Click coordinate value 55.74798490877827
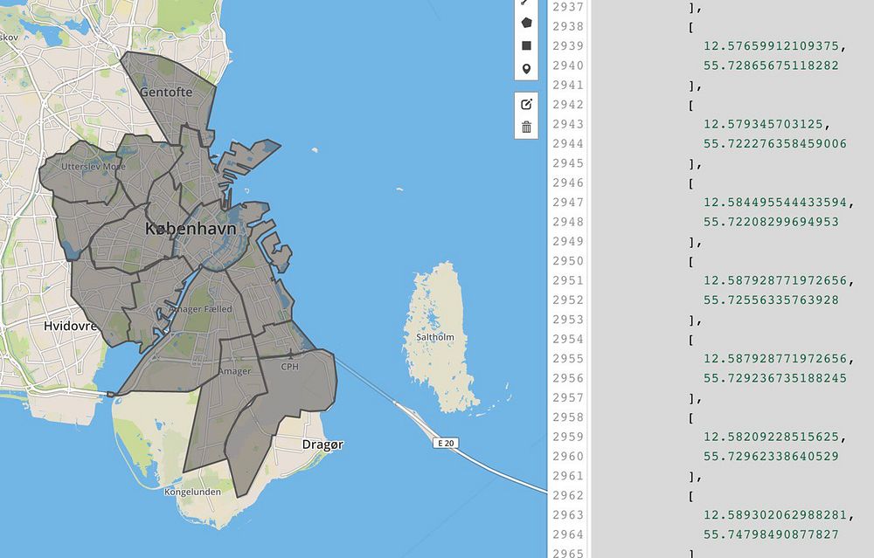Viewport: 874px width, 558px height. [771, 534]
